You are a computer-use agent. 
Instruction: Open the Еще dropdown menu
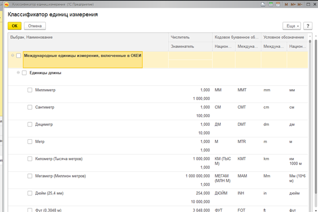pyautogui.click(x=291, y=26)
